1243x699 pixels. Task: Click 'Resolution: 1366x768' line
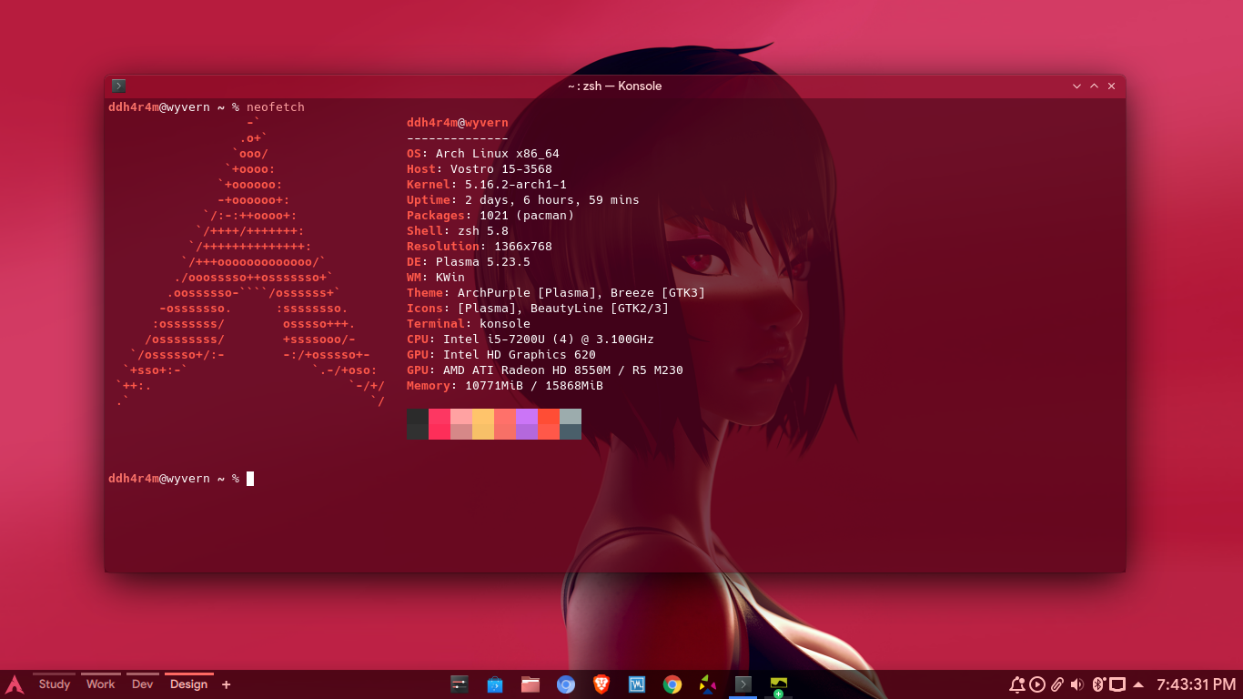pos(480,247)
